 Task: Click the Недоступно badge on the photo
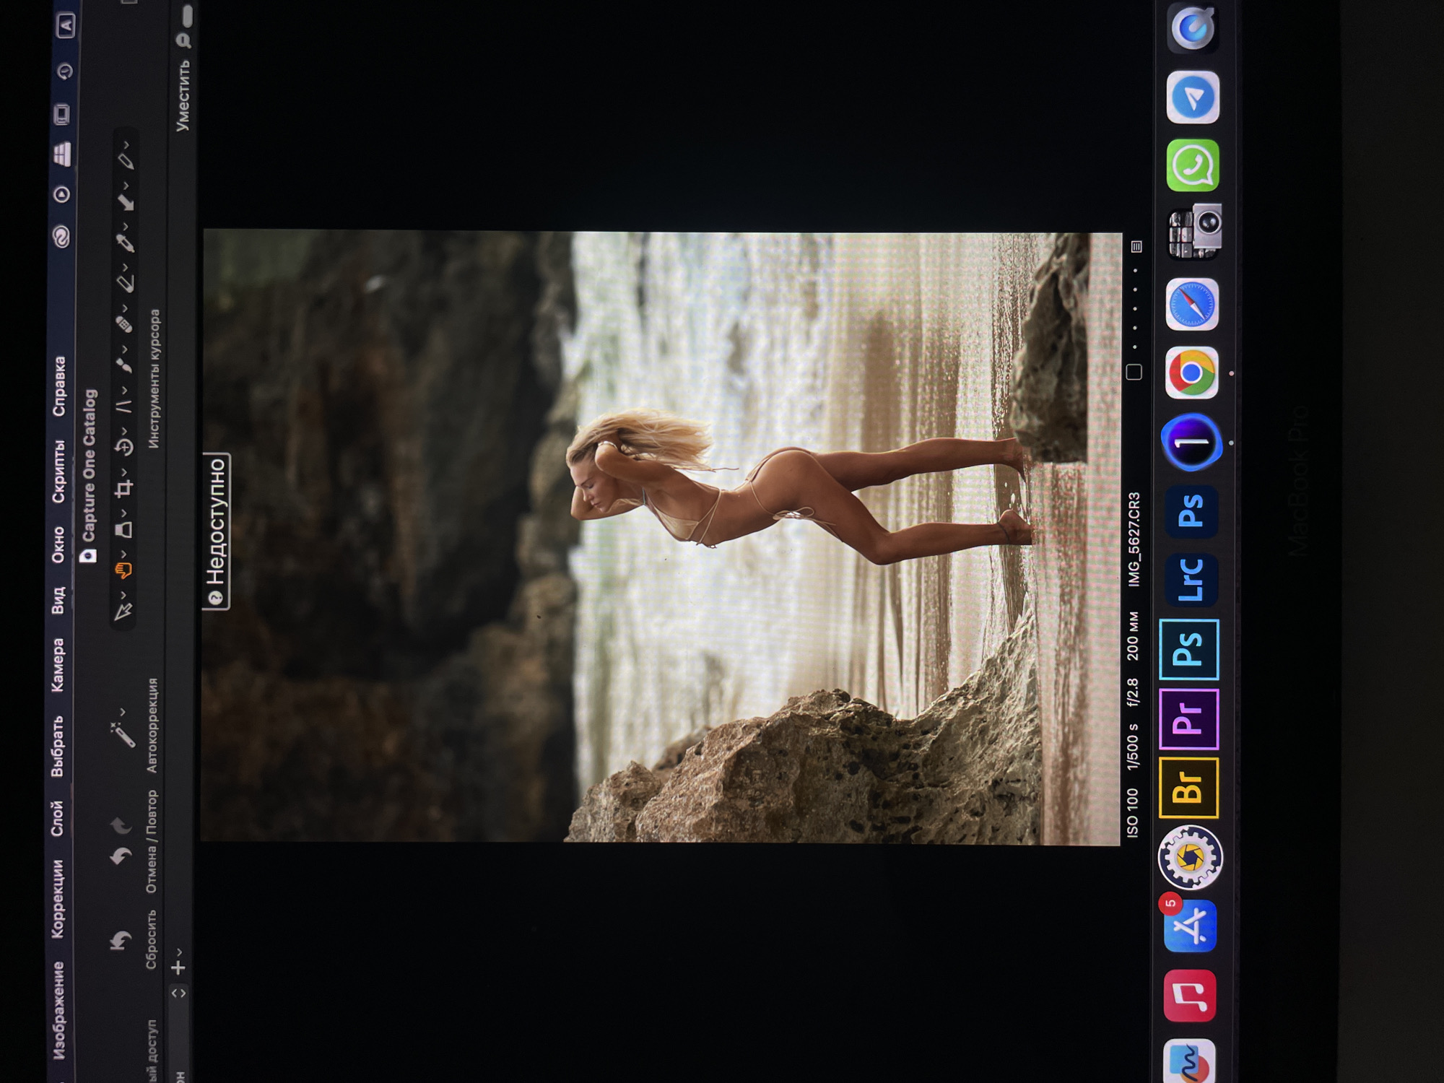(x=216, y=531)
